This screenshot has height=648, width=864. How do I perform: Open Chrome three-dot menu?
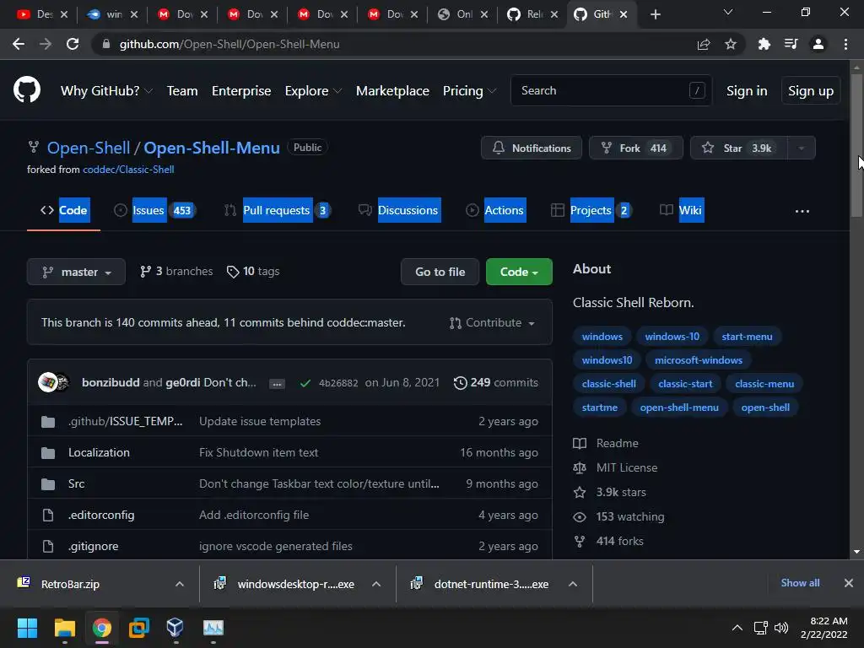point(845,44)
